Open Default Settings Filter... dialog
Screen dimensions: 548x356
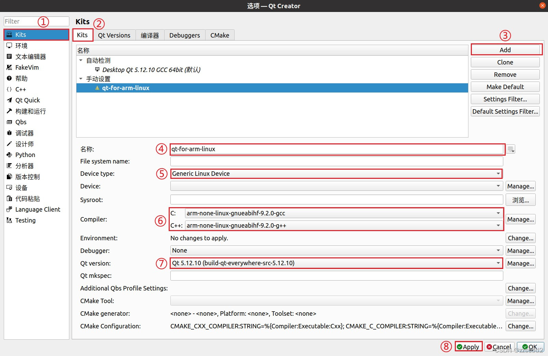tap(505, 111)
